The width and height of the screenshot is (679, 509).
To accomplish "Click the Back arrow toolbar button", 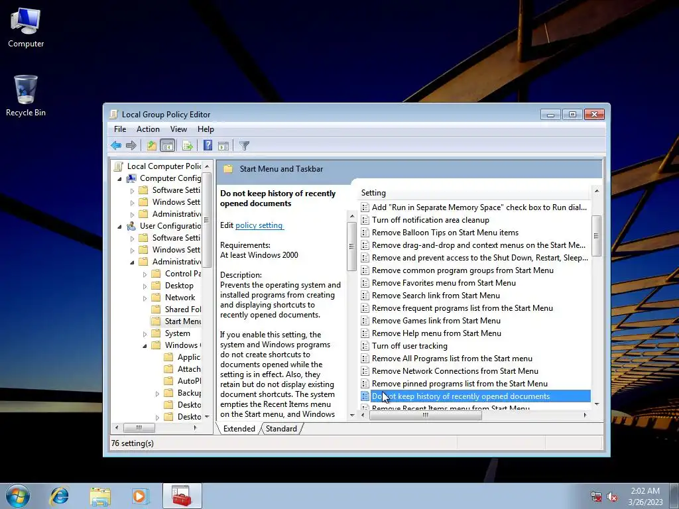I will tap(115, 145).
